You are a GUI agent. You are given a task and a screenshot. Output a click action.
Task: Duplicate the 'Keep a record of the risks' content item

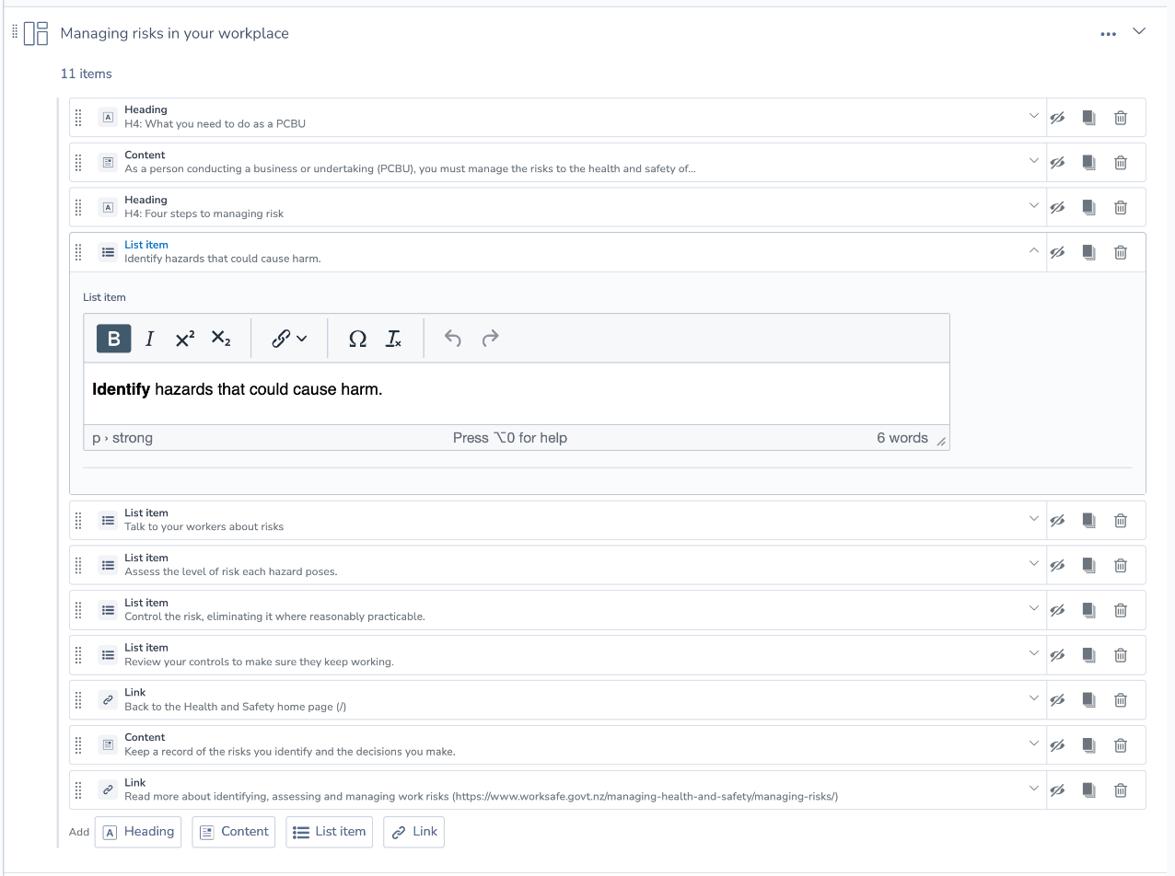click(1088, 745)
